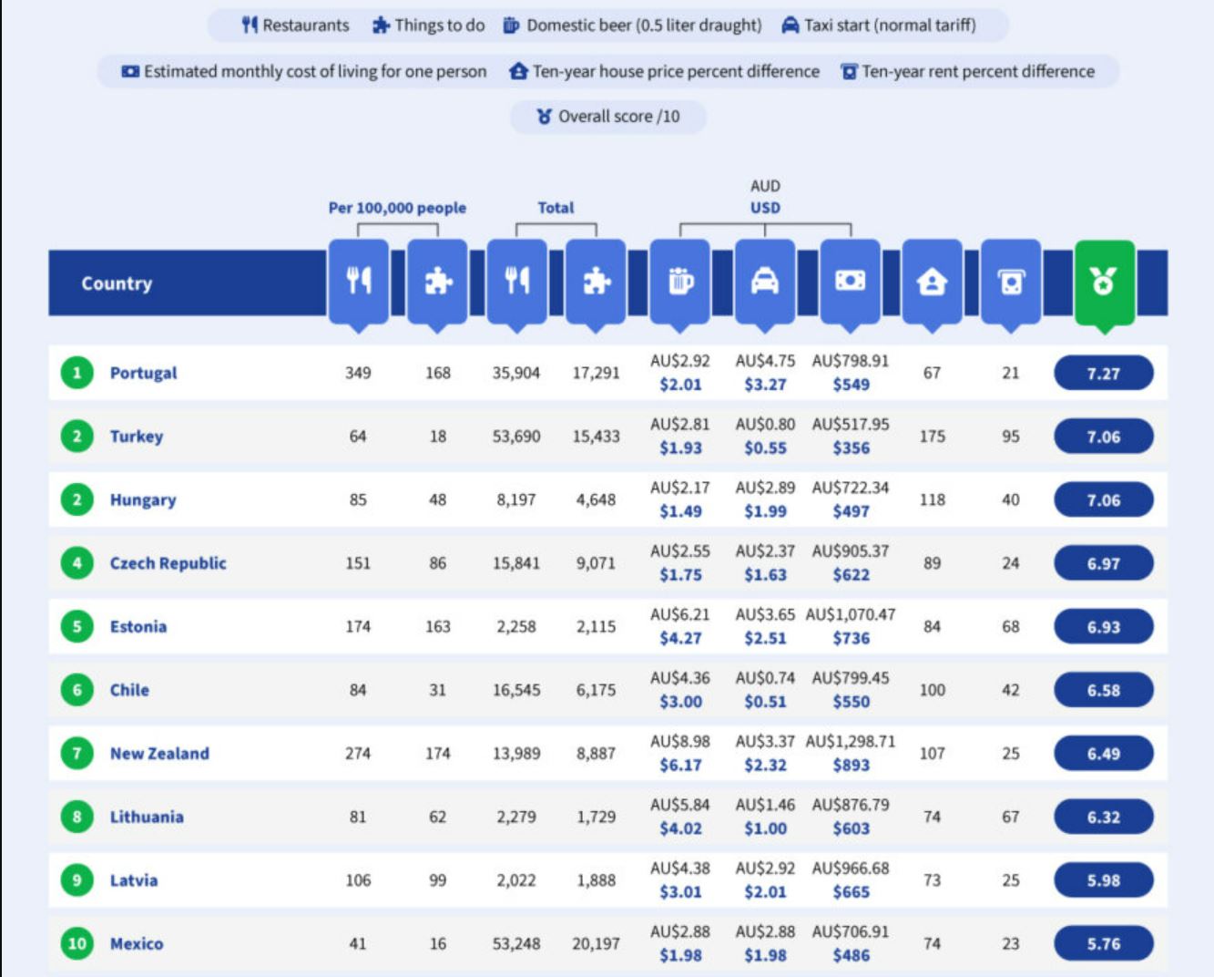The width and height of the screenshot is (1214, 977).
Task: Click the restaurants icon under Per 100,000 people
Action: (359, 283)
